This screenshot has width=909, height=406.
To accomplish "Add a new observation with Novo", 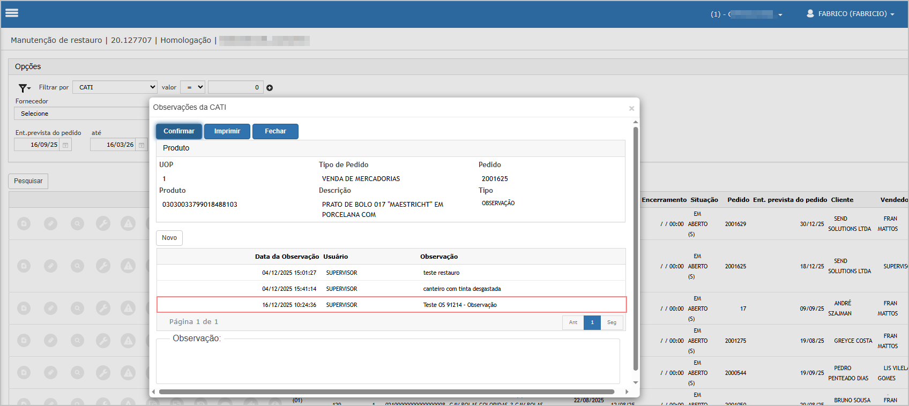I will pos(169,238).
